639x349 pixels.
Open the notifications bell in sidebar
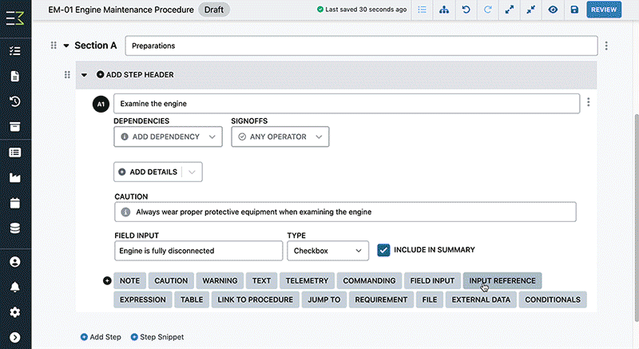(x=15, y=287)
